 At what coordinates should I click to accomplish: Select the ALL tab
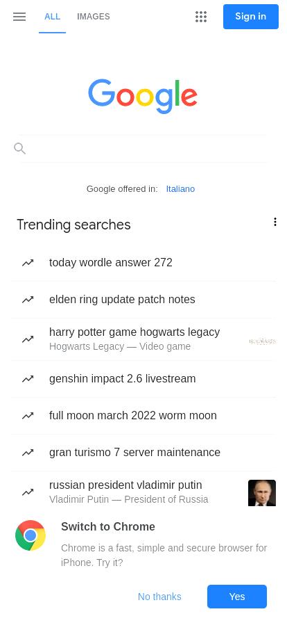tap(52, 17)
